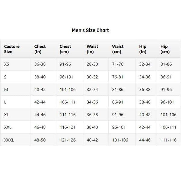Click the 121-126 chest cm cell
Viewport: 181px width, 181px height.
(x=68, y=140)
